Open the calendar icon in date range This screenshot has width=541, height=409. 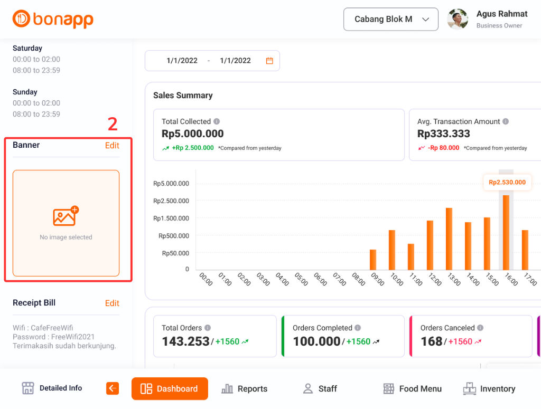pyautogui.click(x=269, y=61)
